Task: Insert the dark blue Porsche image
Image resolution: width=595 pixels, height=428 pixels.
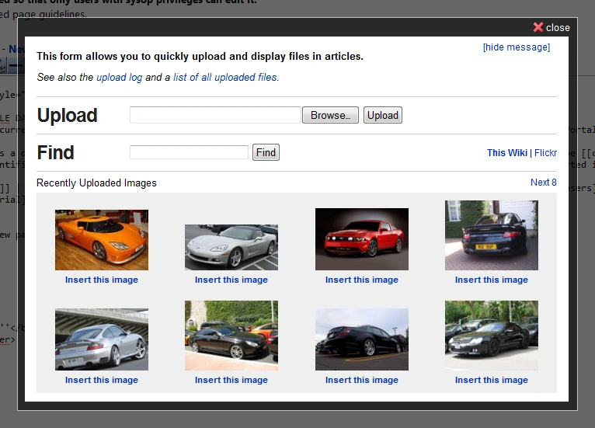Action: tap(492, 280)
